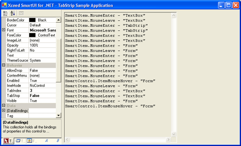This screenshot has width=241, height=146.
Task: Click first SmartControl.ItemMouseHover "Form" log line
Action: tap(110, 81)
